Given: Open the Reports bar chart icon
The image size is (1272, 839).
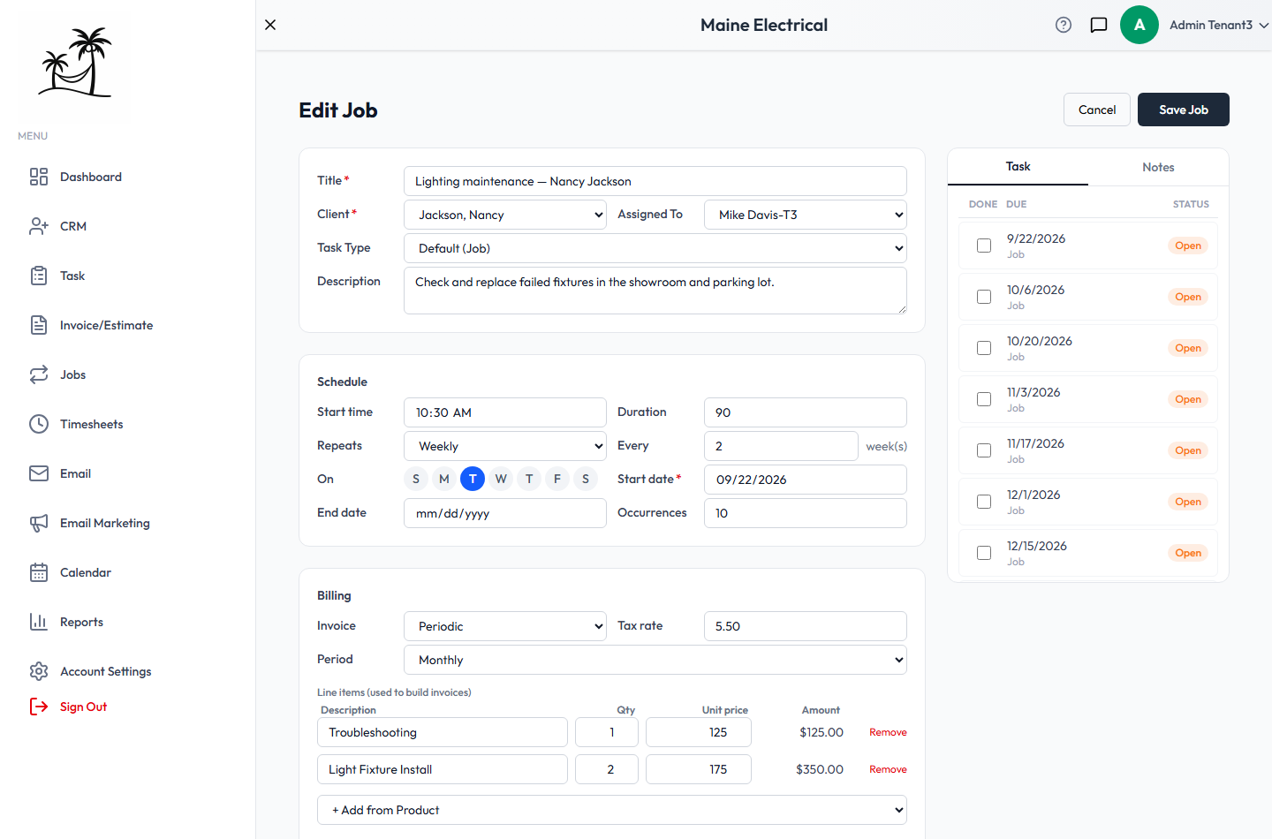Looking at the screenshot, I should [39, 622].
